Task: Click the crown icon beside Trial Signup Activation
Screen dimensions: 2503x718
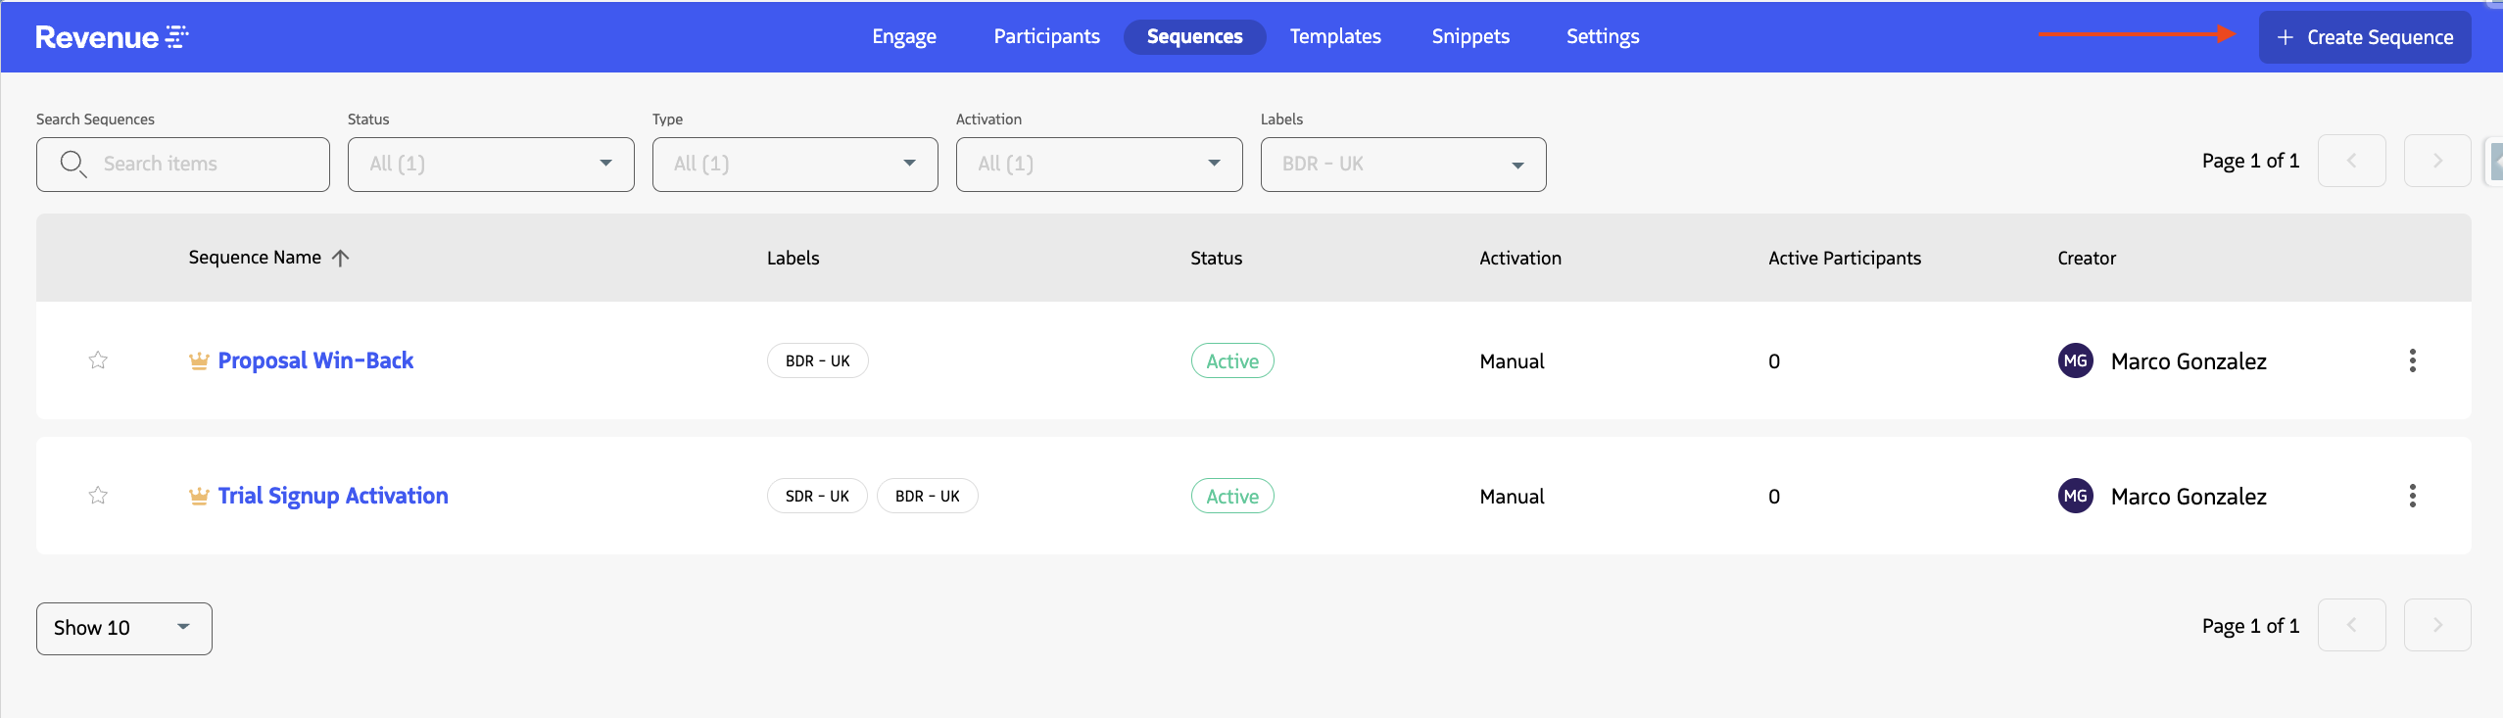Action: [x=199, y=496]
